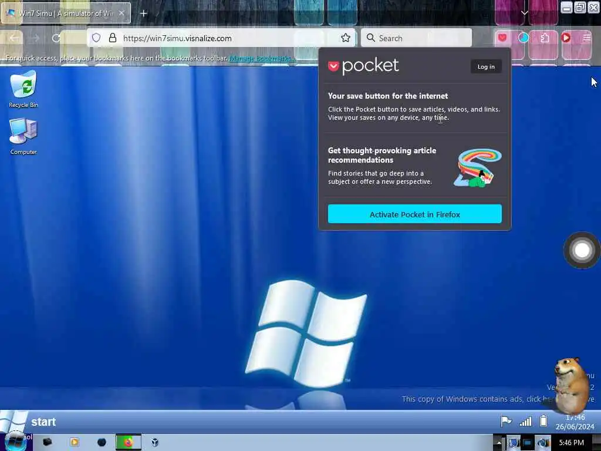Open the dark round taskbar app
601x451 pixels.
coord(102,442)
